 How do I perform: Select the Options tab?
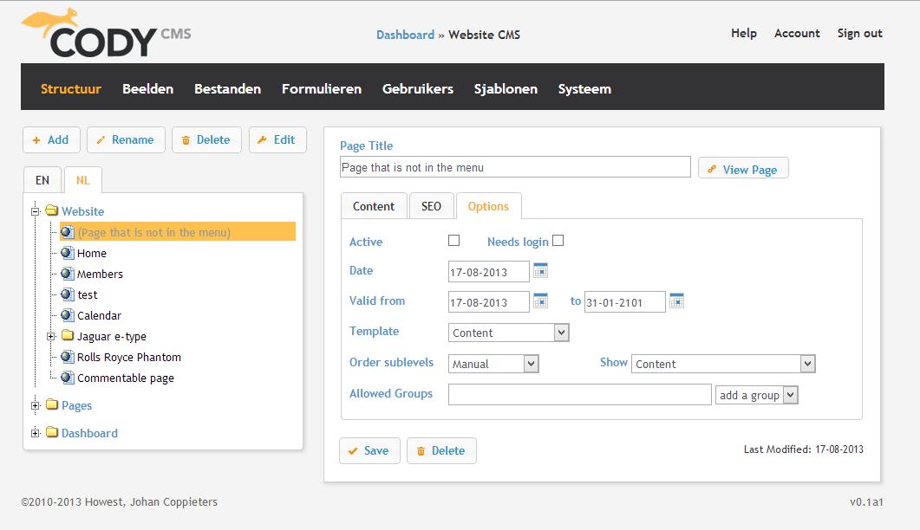[x=488, y=206]
